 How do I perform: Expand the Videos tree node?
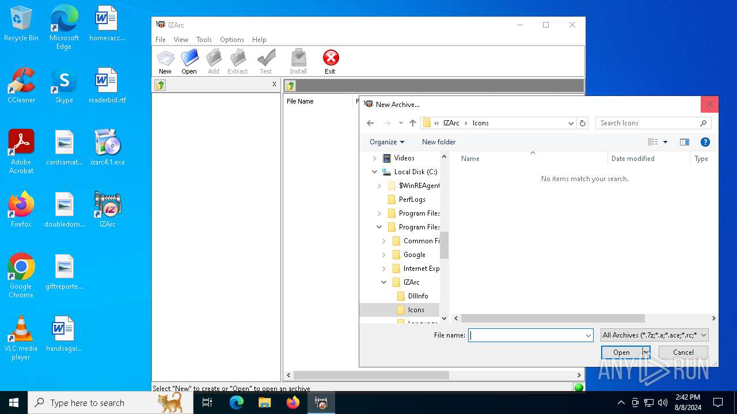pyautogui.click(x=374, y=158)
